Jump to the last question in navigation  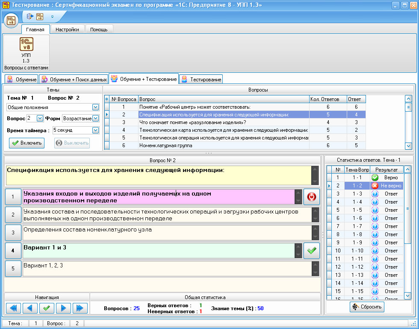coord(79,308)
